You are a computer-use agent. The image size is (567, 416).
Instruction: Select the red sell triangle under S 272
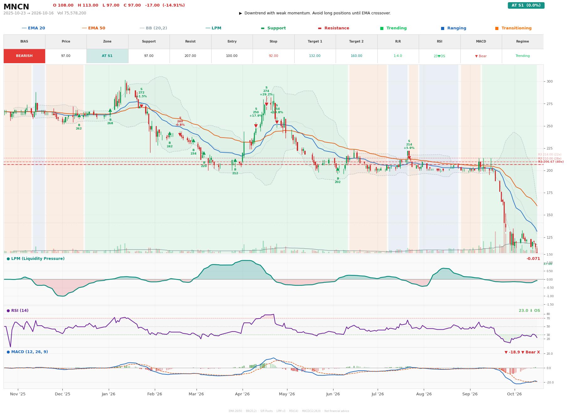click(141, 106)
